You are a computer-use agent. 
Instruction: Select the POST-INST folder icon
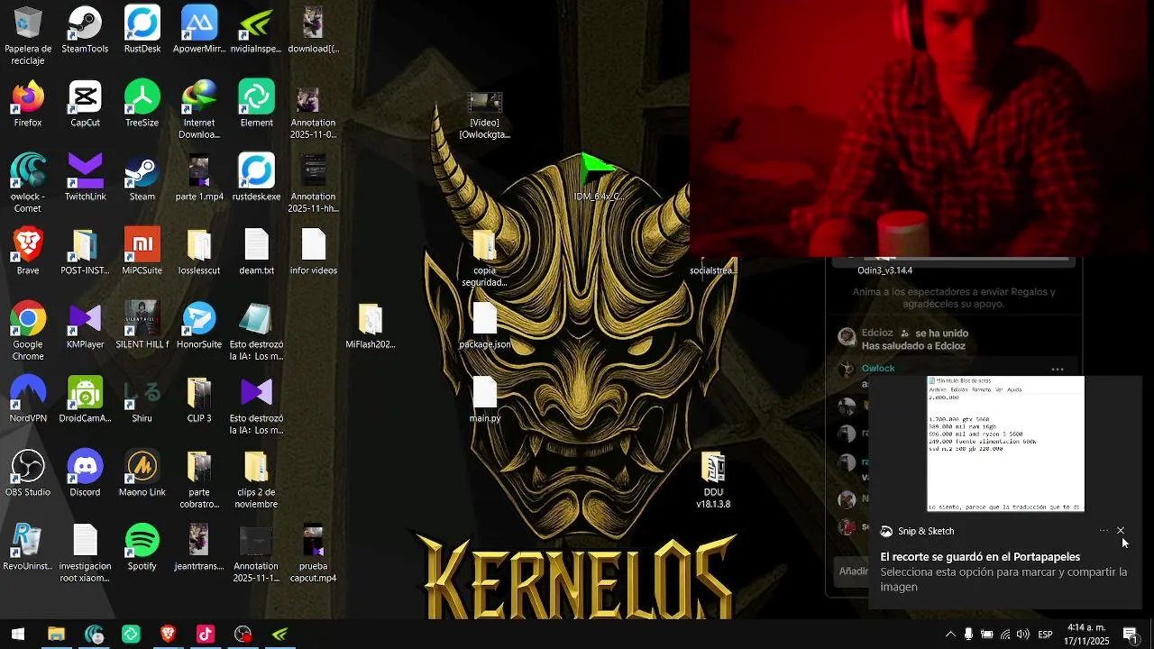(85, 251)
